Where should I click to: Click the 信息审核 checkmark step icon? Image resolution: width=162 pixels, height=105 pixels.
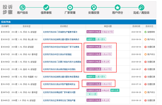tap(46, 8)
